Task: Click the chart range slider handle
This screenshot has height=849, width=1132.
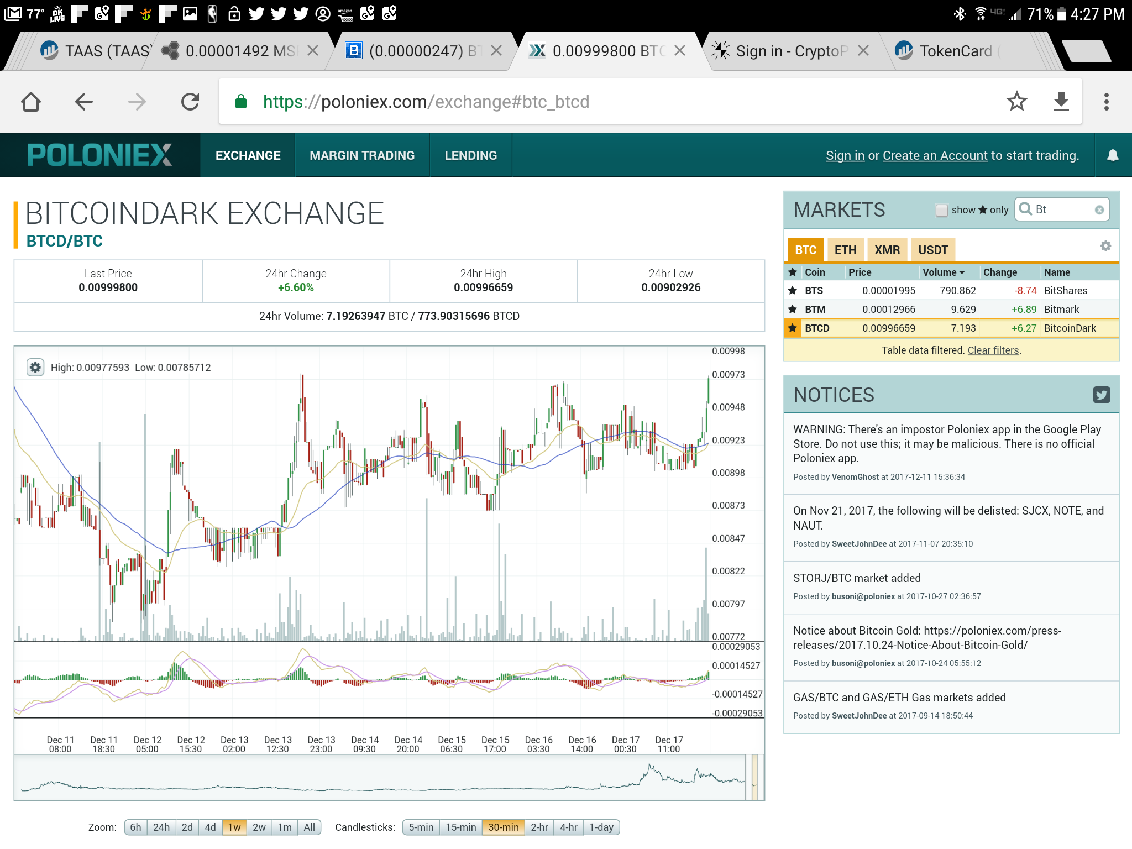Action: click(x=754, y=778)
